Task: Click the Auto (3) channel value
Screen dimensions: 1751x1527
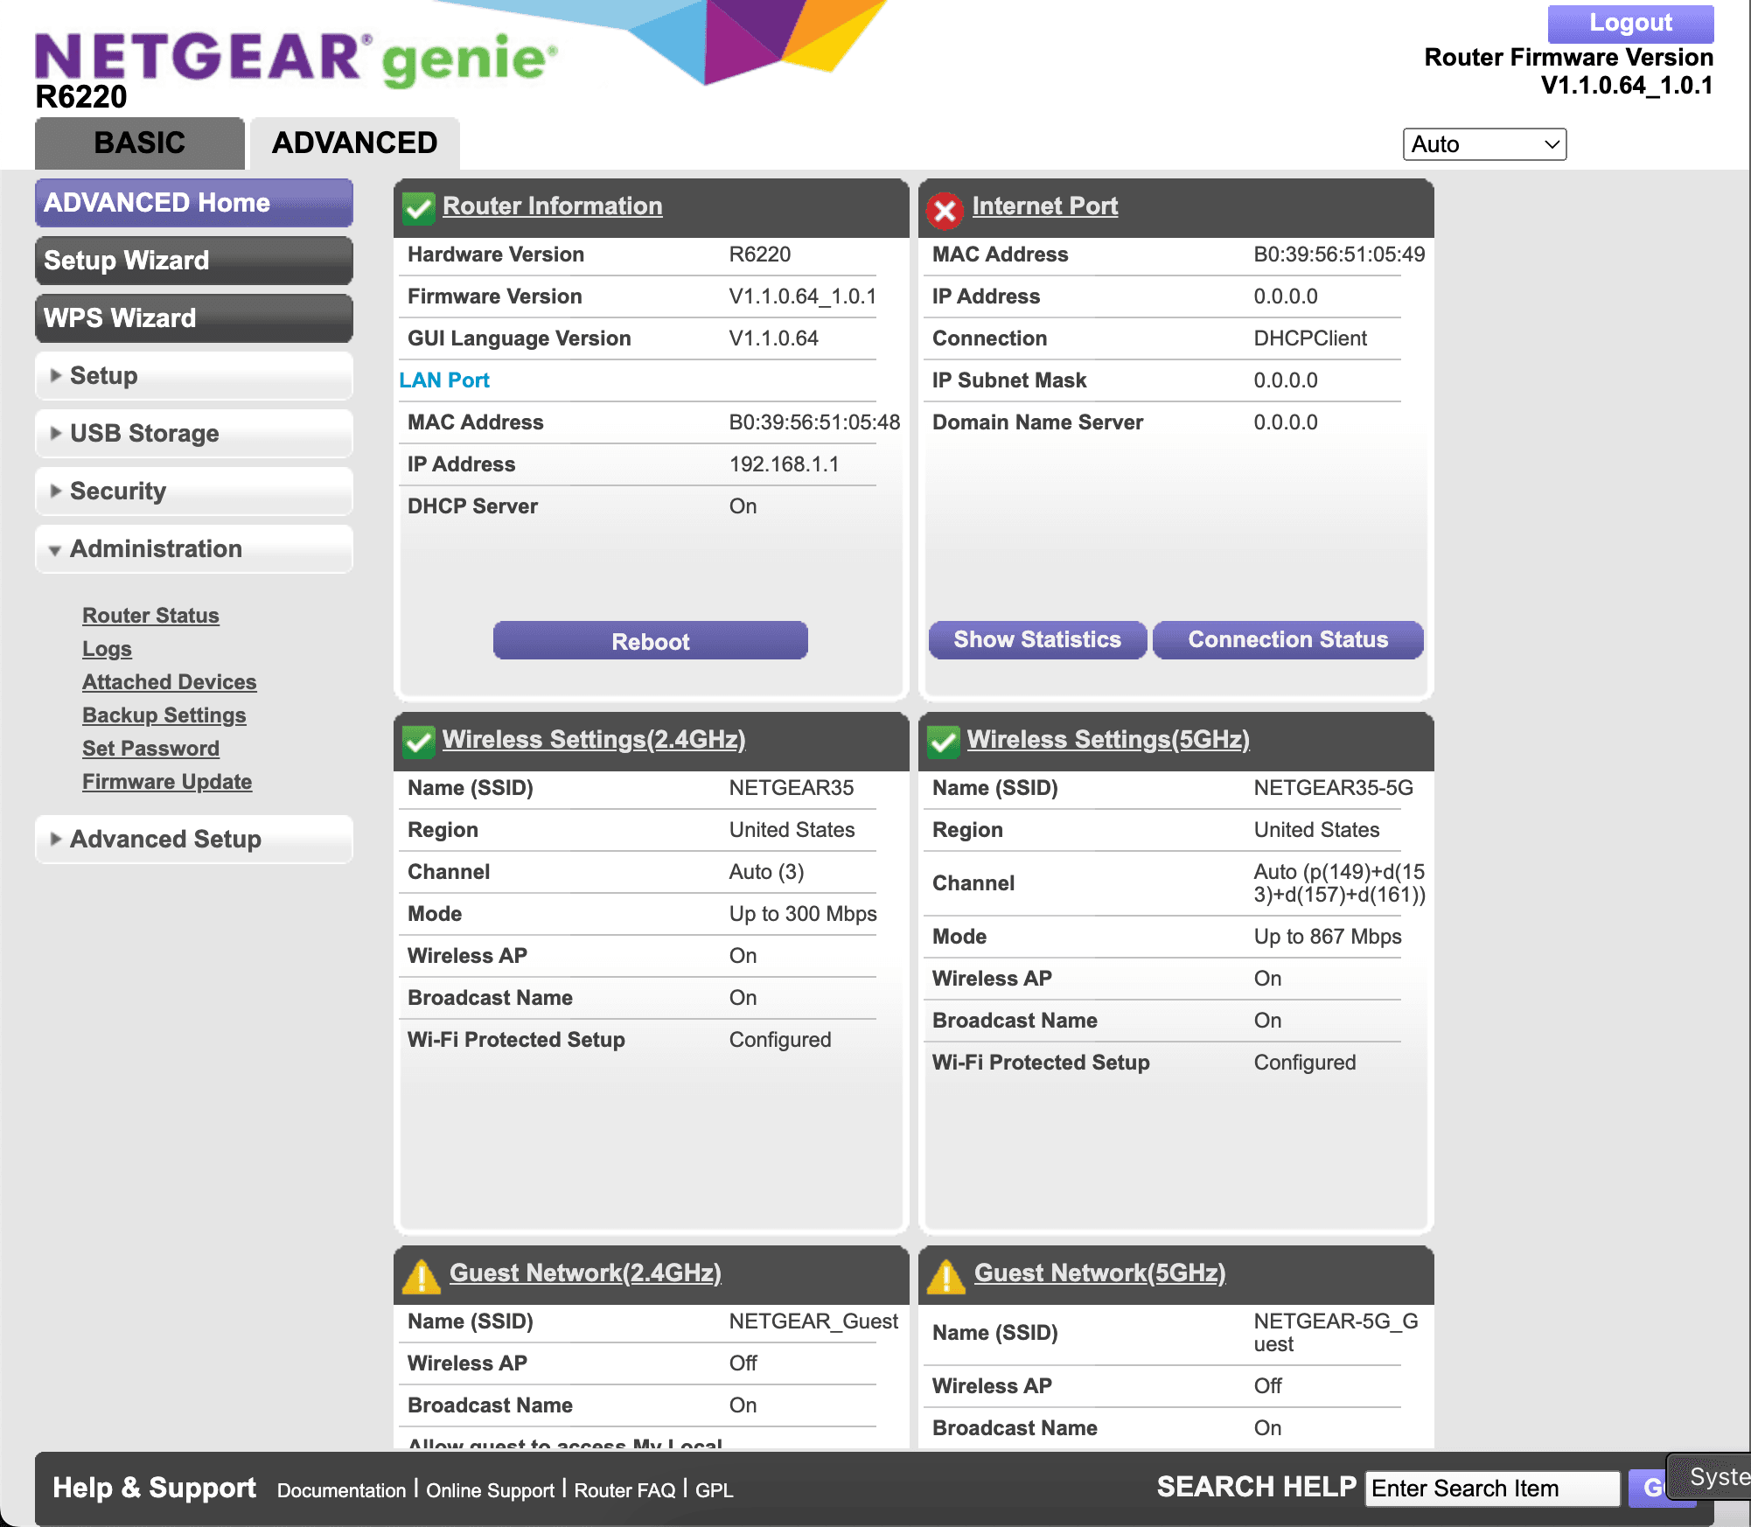Action: [x=766, y=872]
